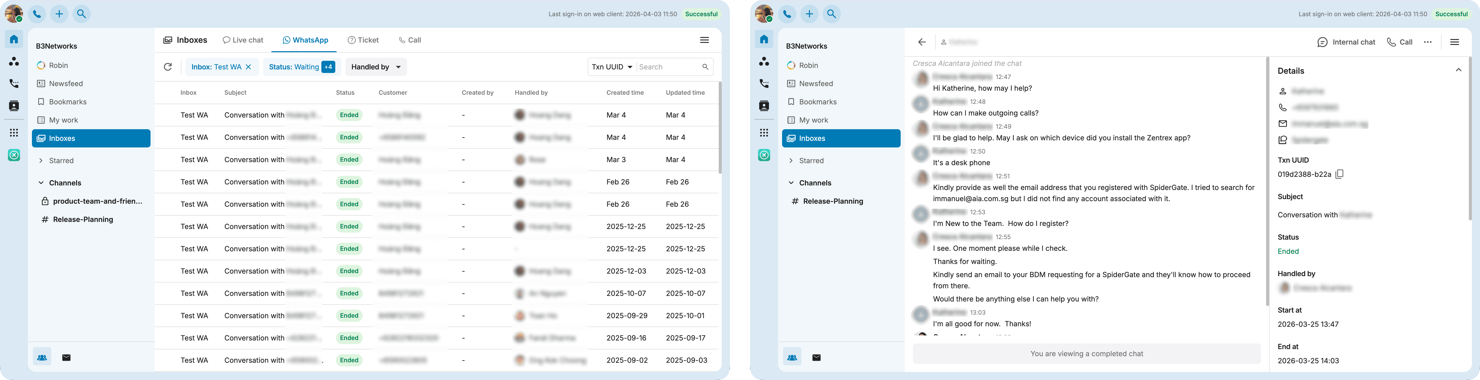This screenshot has width=1480, height=380.
Task: Click the "2025-09-29" created time cell
Action: pos(627,316)
